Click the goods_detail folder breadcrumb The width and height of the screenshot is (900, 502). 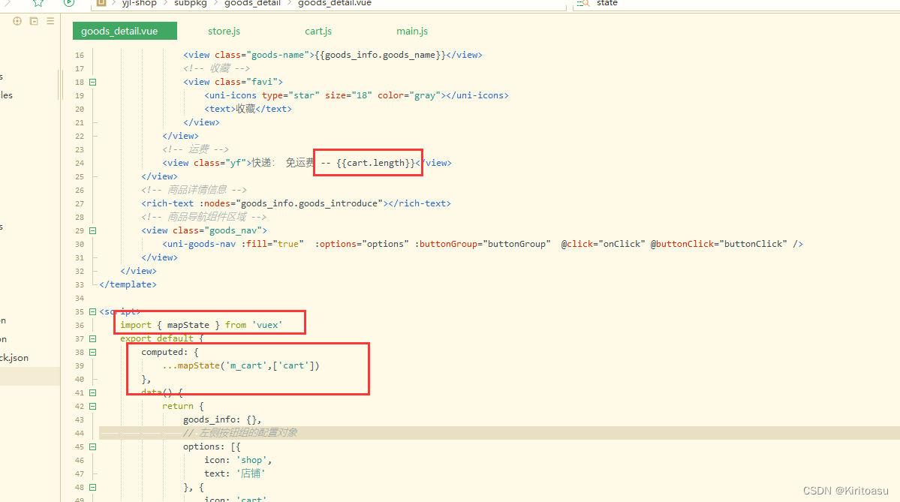click(x=252, y=3)
